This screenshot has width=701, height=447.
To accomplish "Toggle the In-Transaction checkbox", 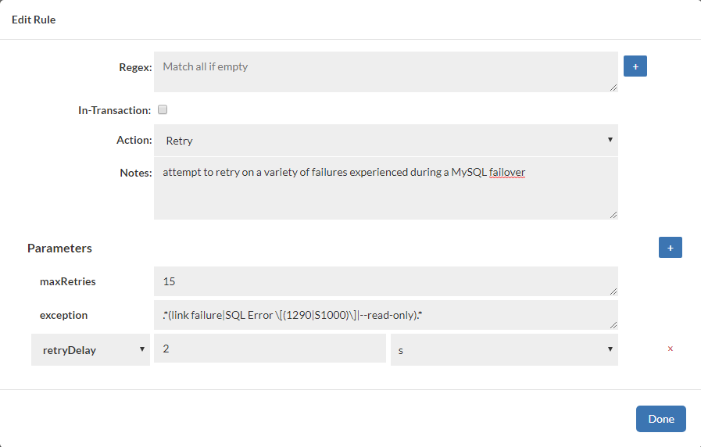I will (x=163, y=110).
